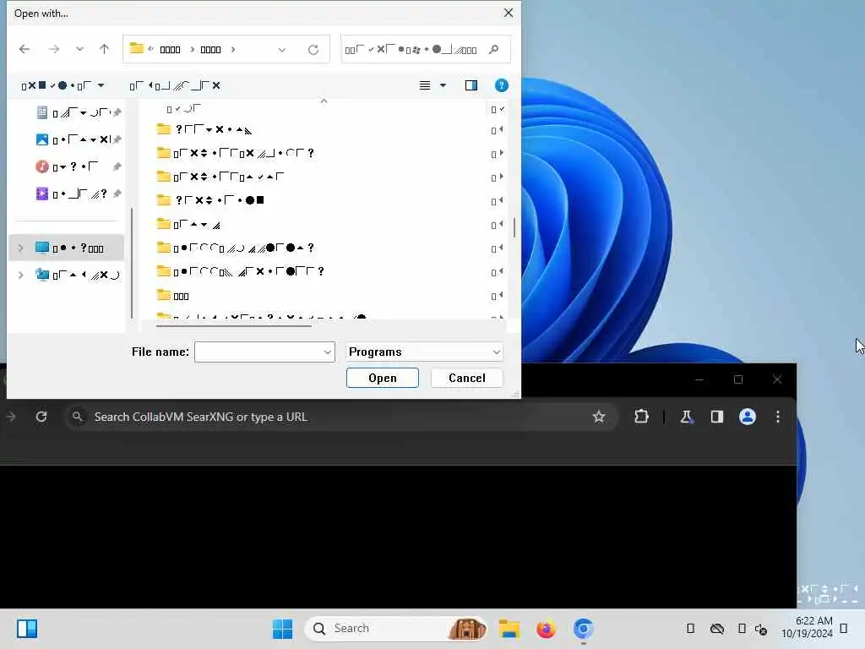865x649 pixels.
Task: Open Windows Widgets on taskbar
Action: 26,629
